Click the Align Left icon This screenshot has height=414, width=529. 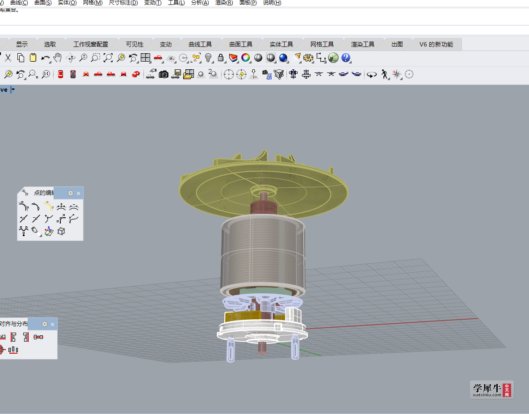[x=13, y=337]
